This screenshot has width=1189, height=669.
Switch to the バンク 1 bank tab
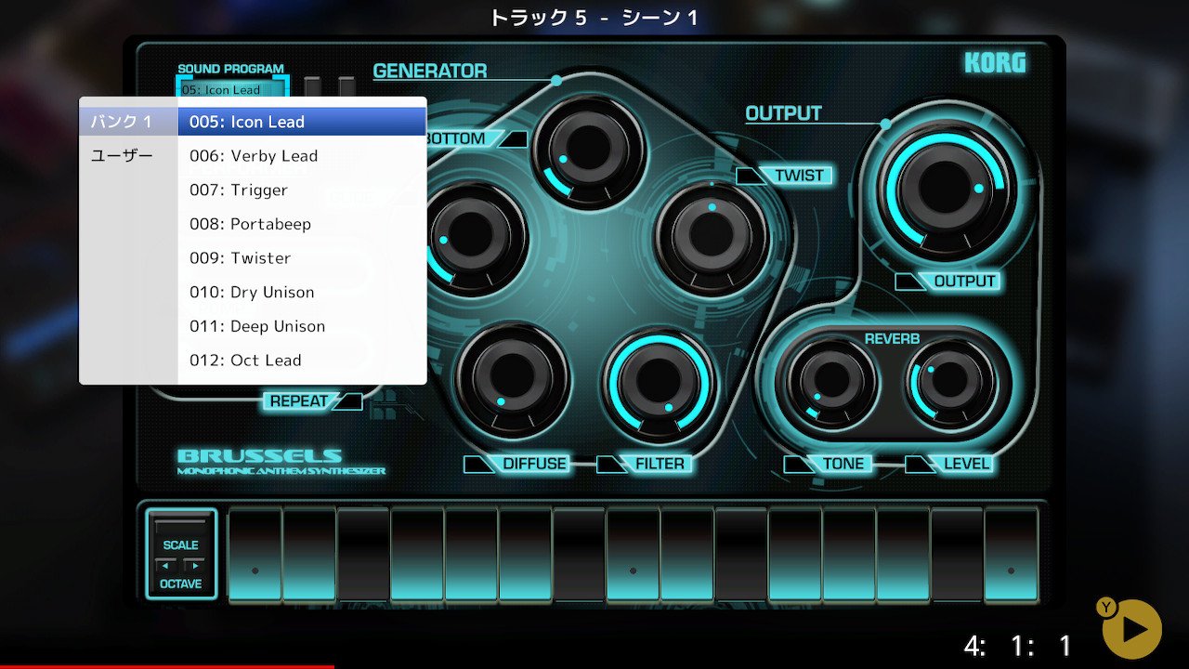coord(128,122)
